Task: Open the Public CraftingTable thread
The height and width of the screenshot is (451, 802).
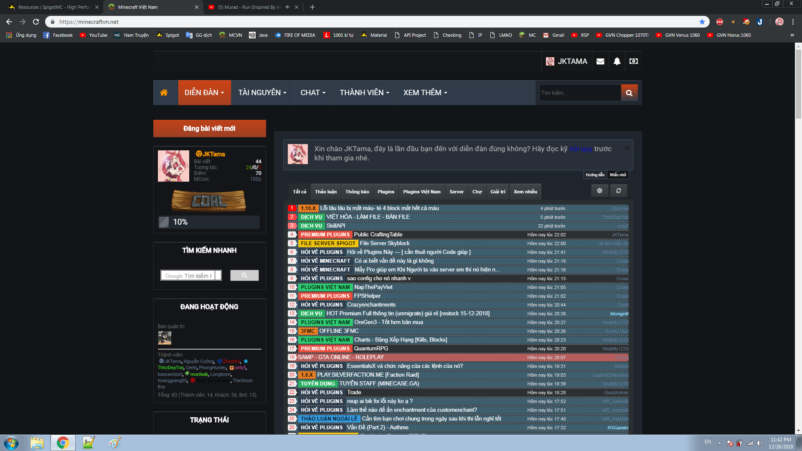Action: click(x=378, y=235)
